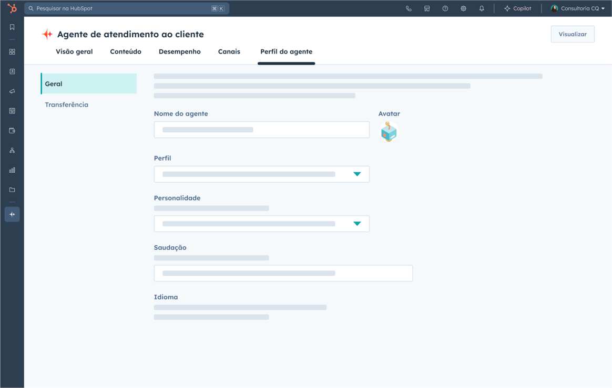
Task: Click the Nome do agente input field
Action: click(261, 130)
